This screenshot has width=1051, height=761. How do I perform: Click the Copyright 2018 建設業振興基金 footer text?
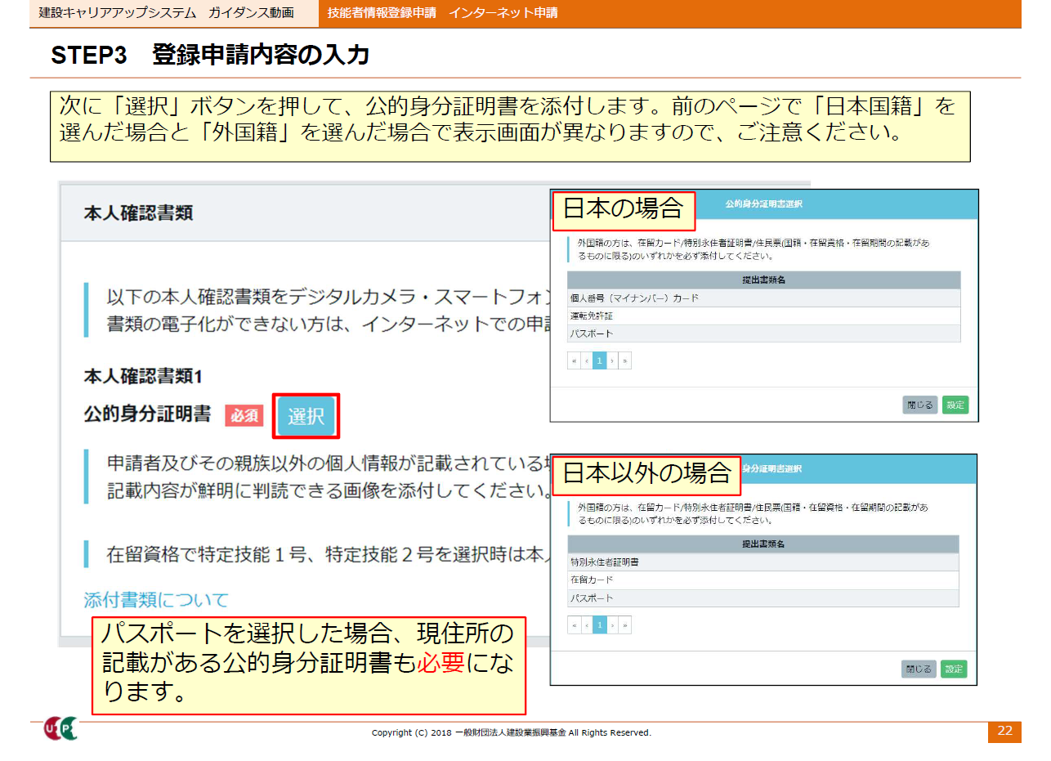[512, 732]
